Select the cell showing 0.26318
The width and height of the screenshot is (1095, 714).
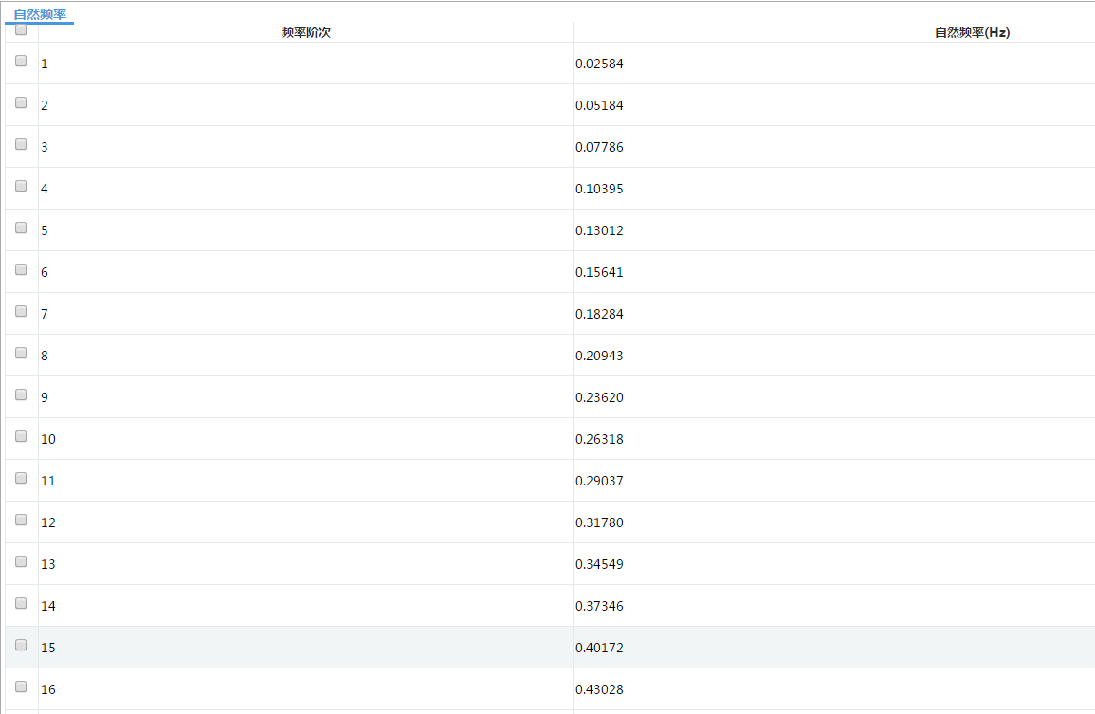[599, 439]
